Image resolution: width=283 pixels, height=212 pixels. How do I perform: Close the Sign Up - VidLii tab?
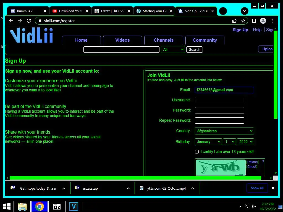coord(213,11)
